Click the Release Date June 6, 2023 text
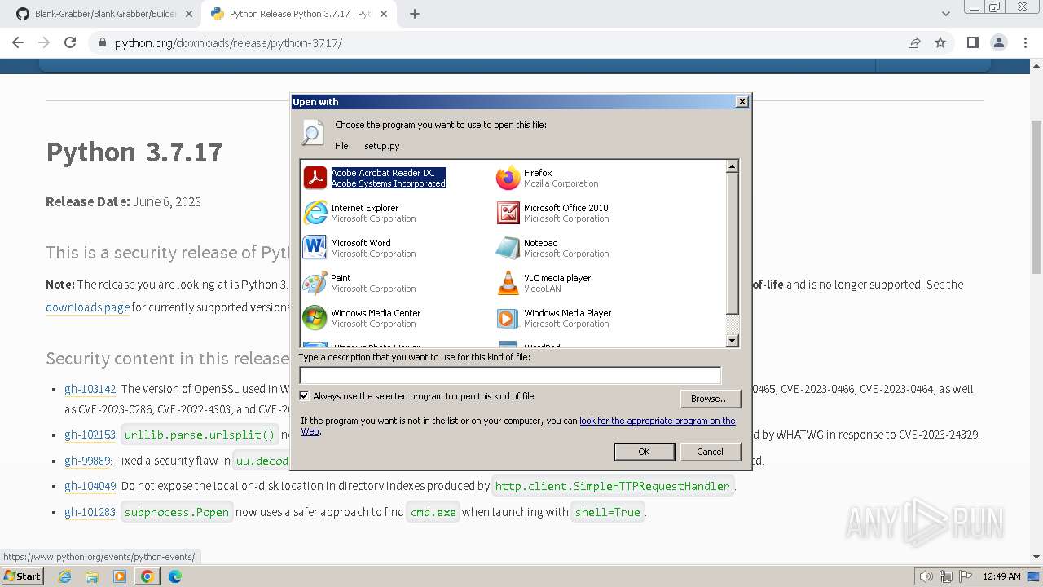 point(124,201)
